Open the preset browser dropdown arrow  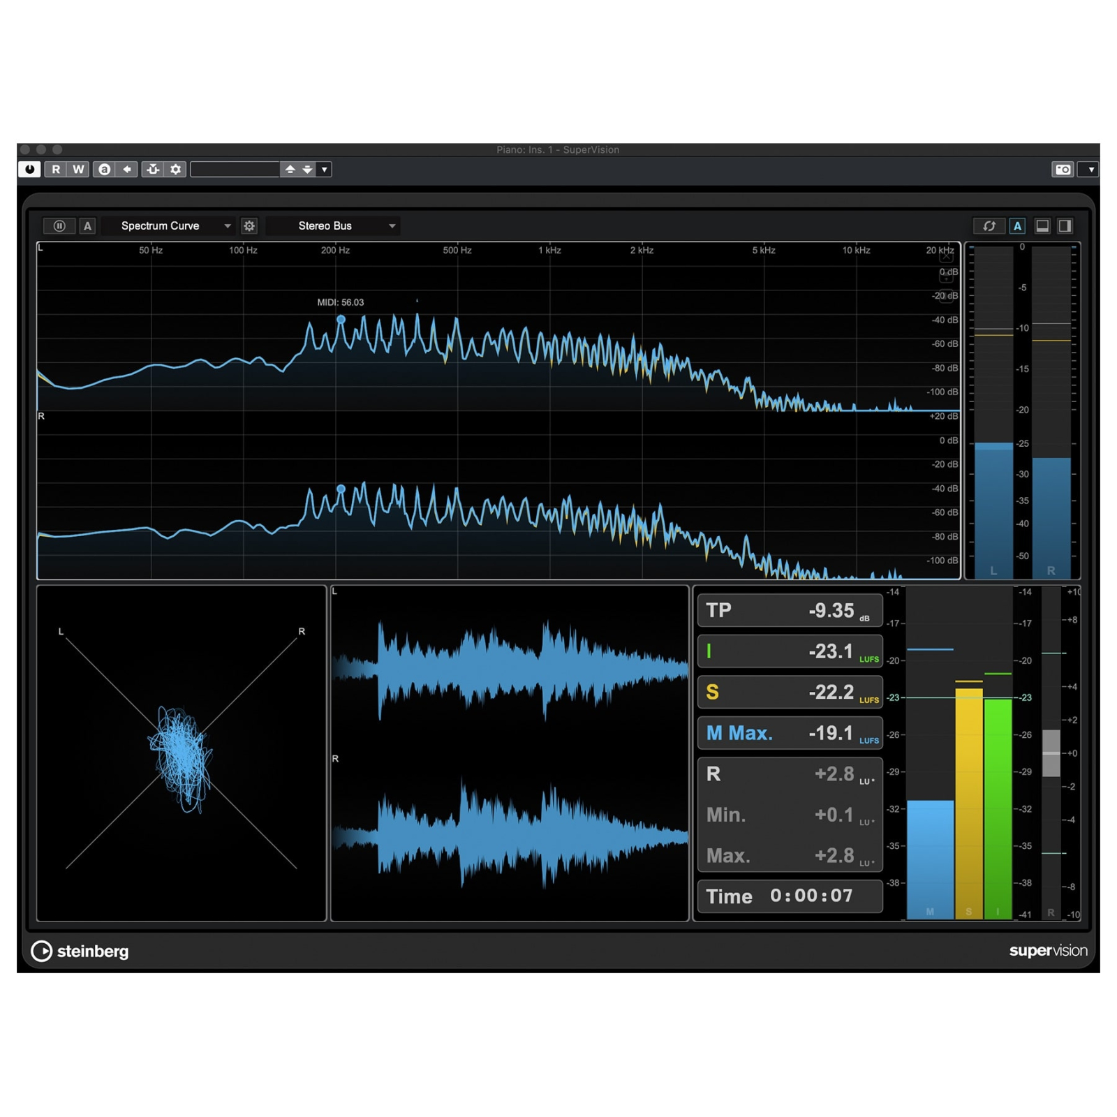[x=324, y=169]
